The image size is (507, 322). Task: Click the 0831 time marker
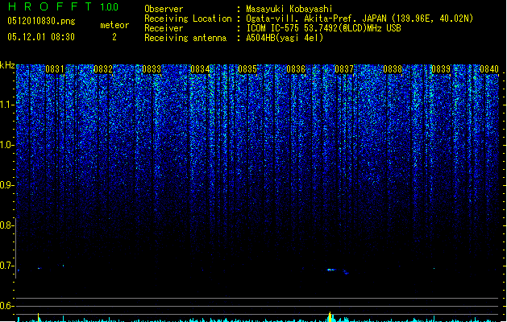tap(55, 69)
